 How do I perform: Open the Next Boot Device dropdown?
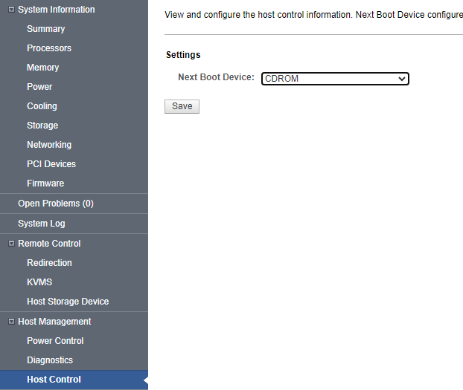pos(335,79)
